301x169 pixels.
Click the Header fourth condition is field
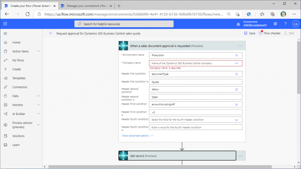click(195, 127)
